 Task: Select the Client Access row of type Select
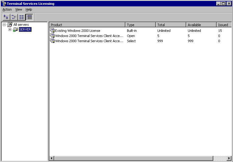(89, 41)
